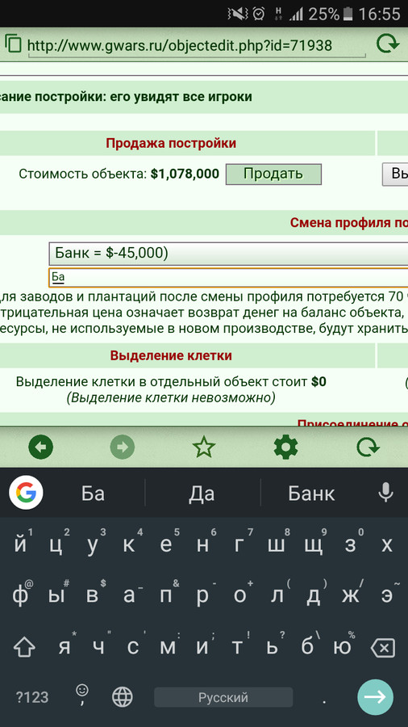Viewport: 408px width, 727px height.
Task: Tap the м key
Action: (x=168, y=647)
